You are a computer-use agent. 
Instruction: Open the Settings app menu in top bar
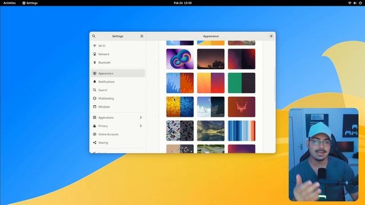30,3
